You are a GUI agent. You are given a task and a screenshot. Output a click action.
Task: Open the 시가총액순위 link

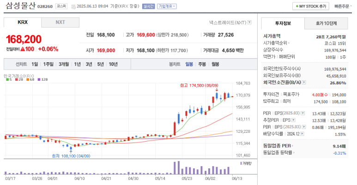pos(276,43)
